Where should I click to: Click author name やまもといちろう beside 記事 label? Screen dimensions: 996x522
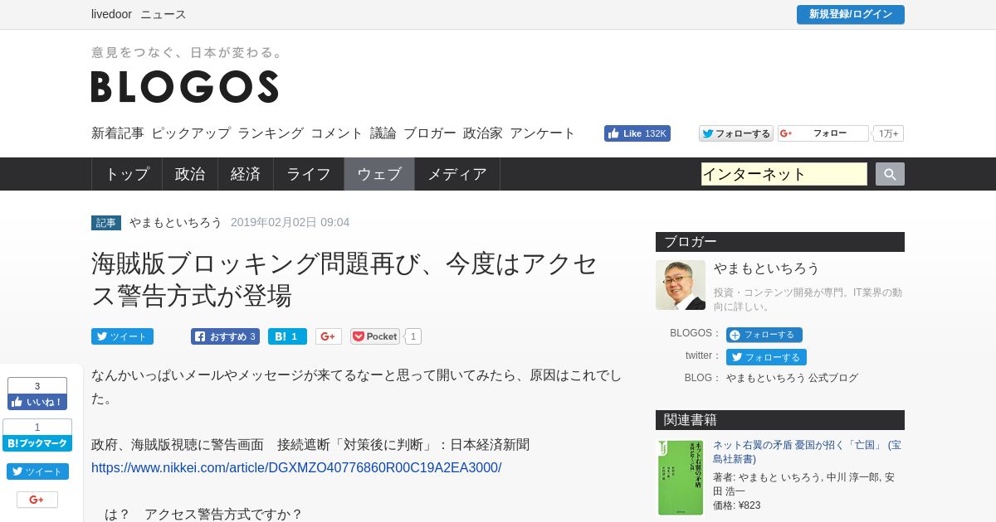click(176, 222)
